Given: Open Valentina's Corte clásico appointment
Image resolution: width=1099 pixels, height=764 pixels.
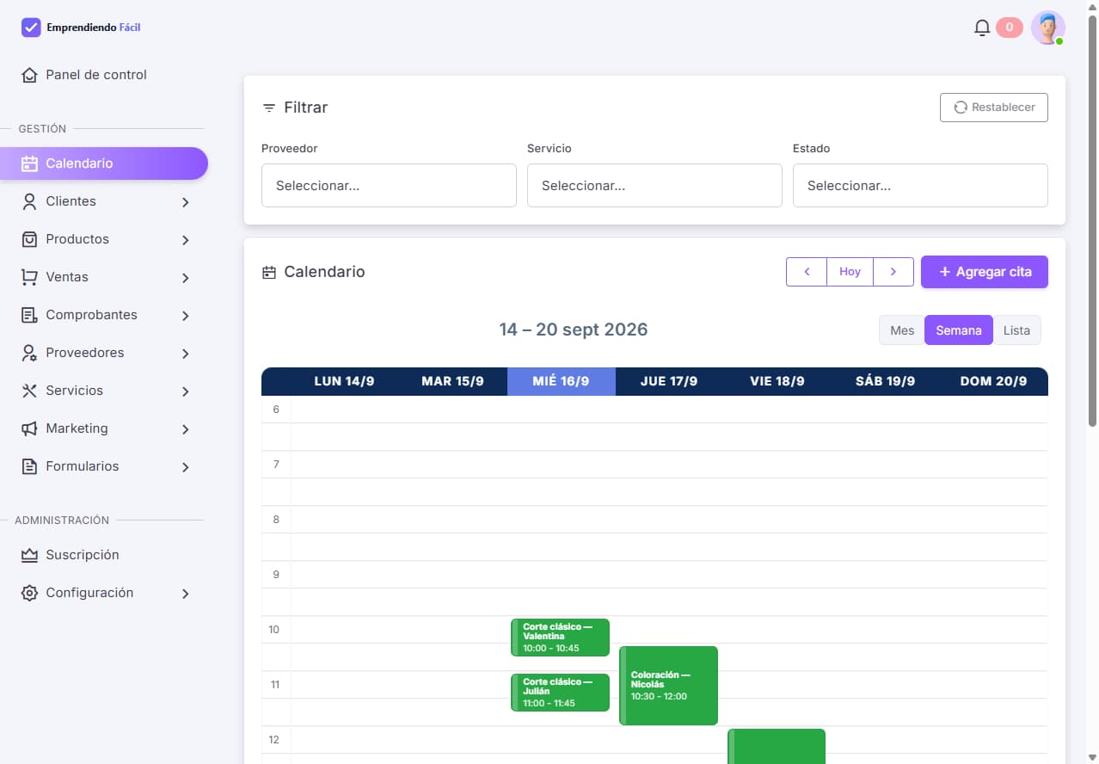Looking at the screenshot, I should point(560,638).
